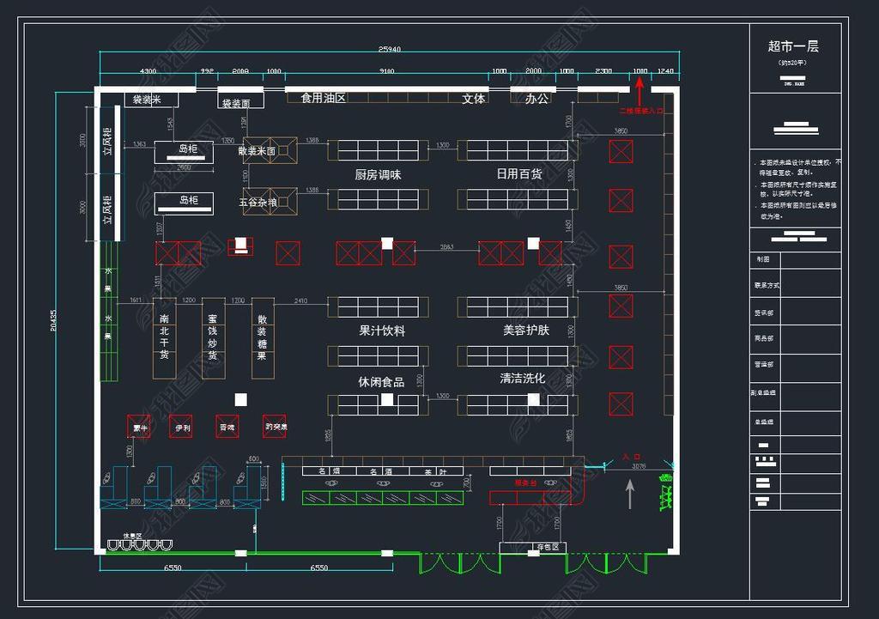
Task: Select the 3883 aisle dimension
Action: coord(446,246)
